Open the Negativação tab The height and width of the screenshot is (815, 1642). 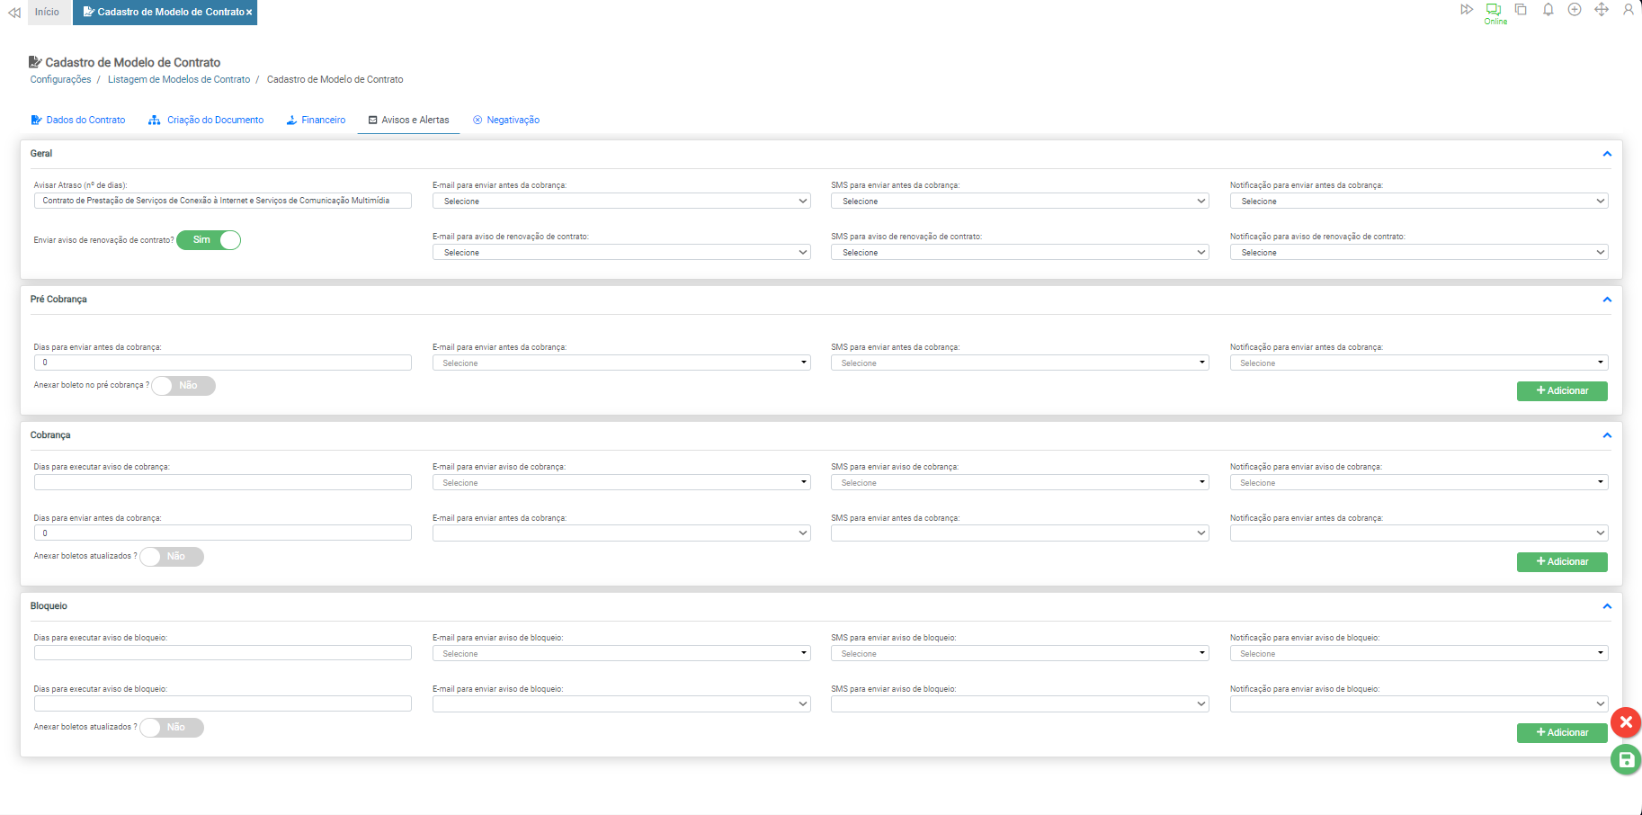tap(506, 121)
